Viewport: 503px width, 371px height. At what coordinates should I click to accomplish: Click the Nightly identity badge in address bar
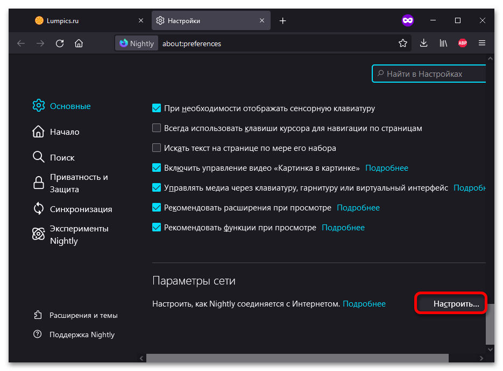point(137,43)
